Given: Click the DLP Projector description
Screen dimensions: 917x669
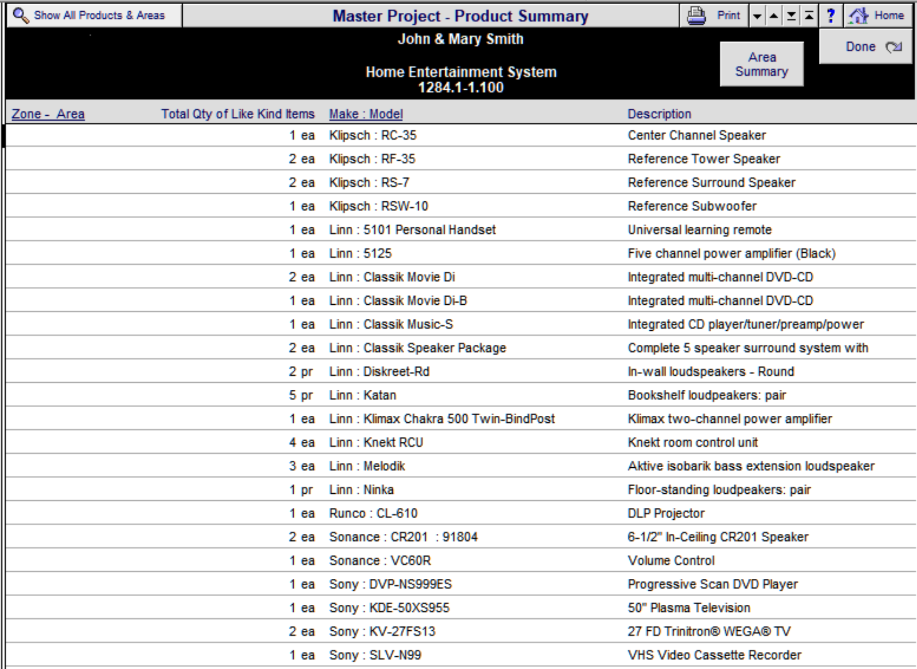Looking at the screenshot, I should (666, 513).
